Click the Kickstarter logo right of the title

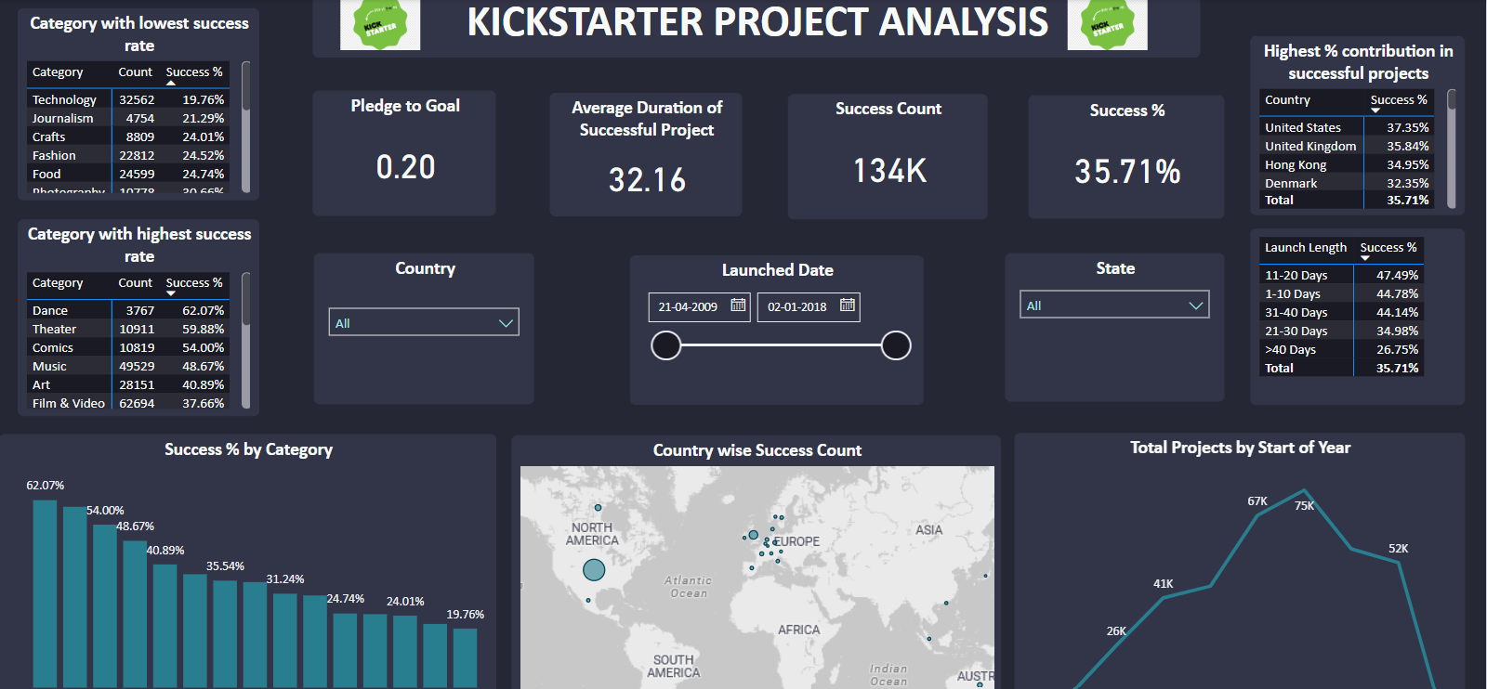pyautogui.click(x=1107, y=25)
